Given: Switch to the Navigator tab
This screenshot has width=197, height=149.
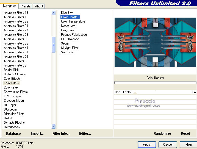Looking at the screenshot, I should pyautogui.click(x=9, y=6).
